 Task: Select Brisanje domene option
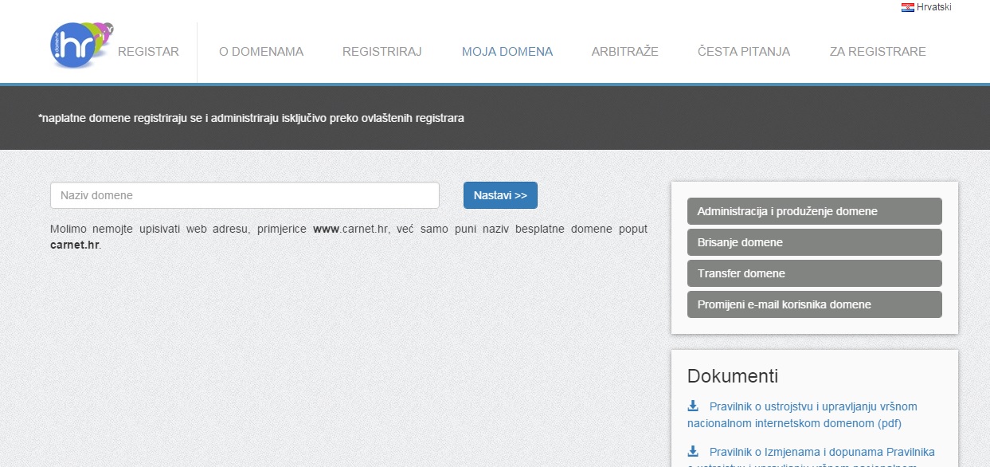[814, 242]
